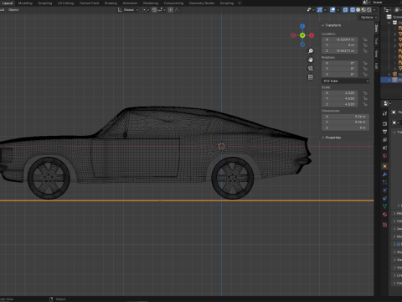Switch to the Texture Paint workspace tab

(89, 3)
